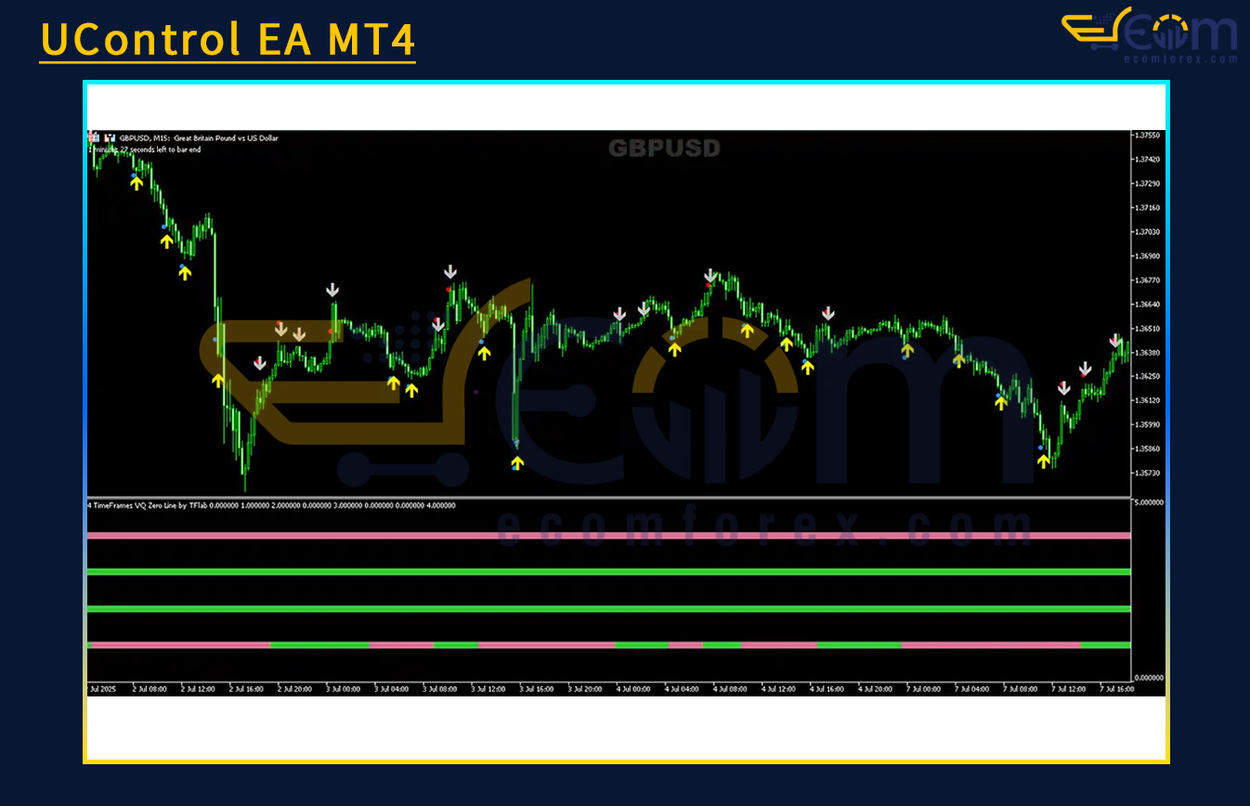The width and height of the screenshot is (1250, 806).
Task: Select the '3 Jul 04:00' time label
Action: pos(391,689)
